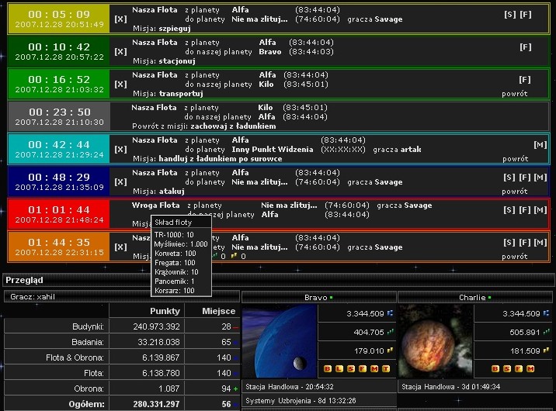556x411 pixels.
Task: Click [S] on the Wroga Flota row
Action: [x=509, y=209]
